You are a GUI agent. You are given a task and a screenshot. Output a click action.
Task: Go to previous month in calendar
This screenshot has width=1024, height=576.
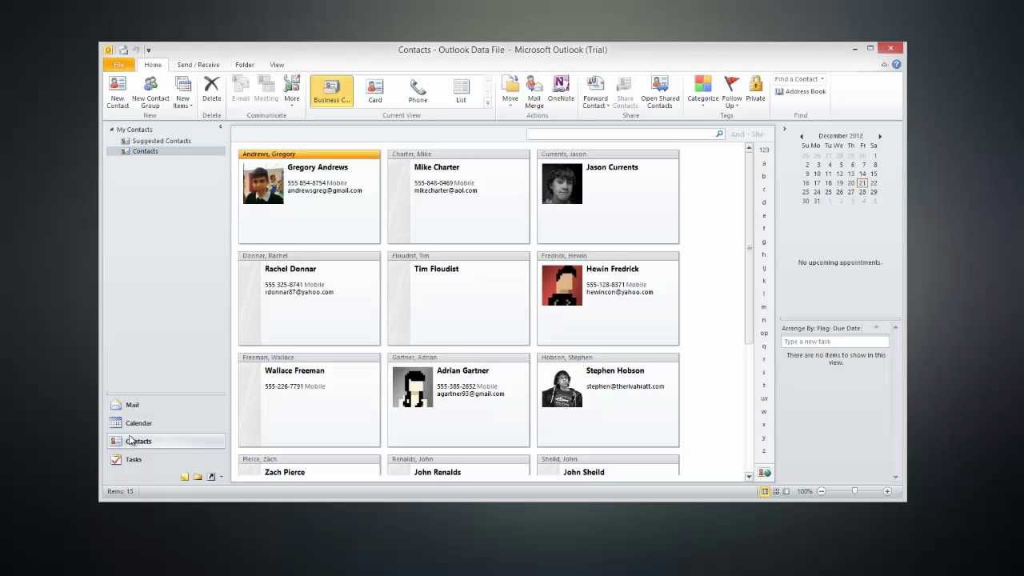coord(802,137)
